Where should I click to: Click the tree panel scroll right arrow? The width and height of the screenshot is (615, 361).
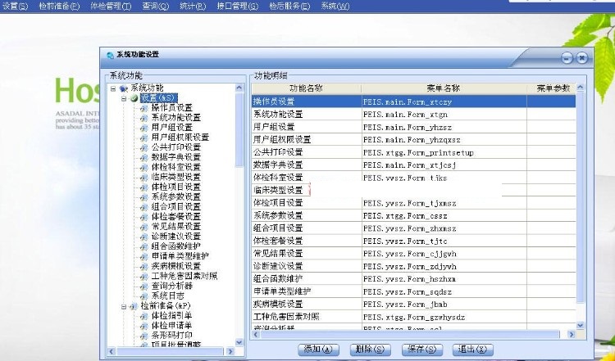point(230,351)
